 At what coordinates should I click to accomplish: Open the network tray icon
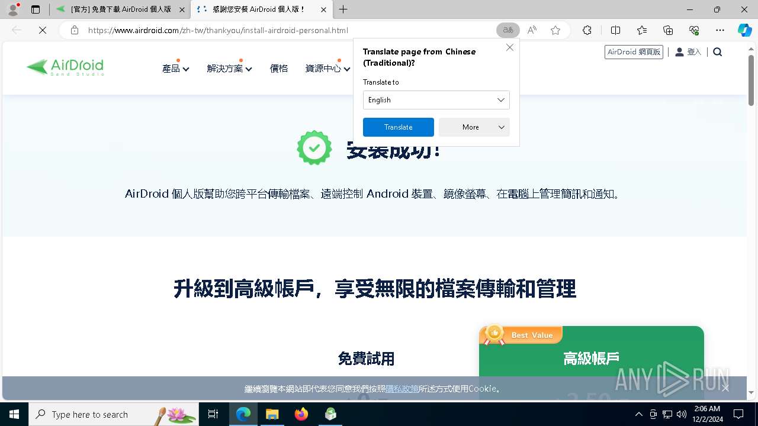pyautogui.click(x=667, y=414)
